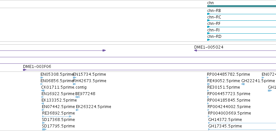
Task: Select EST RP004457723.5prime label
Action: point(229,94)
